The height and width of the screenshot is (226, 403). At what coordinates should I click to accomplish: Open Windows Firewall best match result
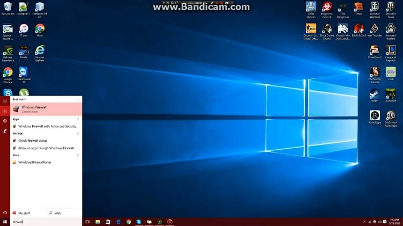[x=46, y=109]
